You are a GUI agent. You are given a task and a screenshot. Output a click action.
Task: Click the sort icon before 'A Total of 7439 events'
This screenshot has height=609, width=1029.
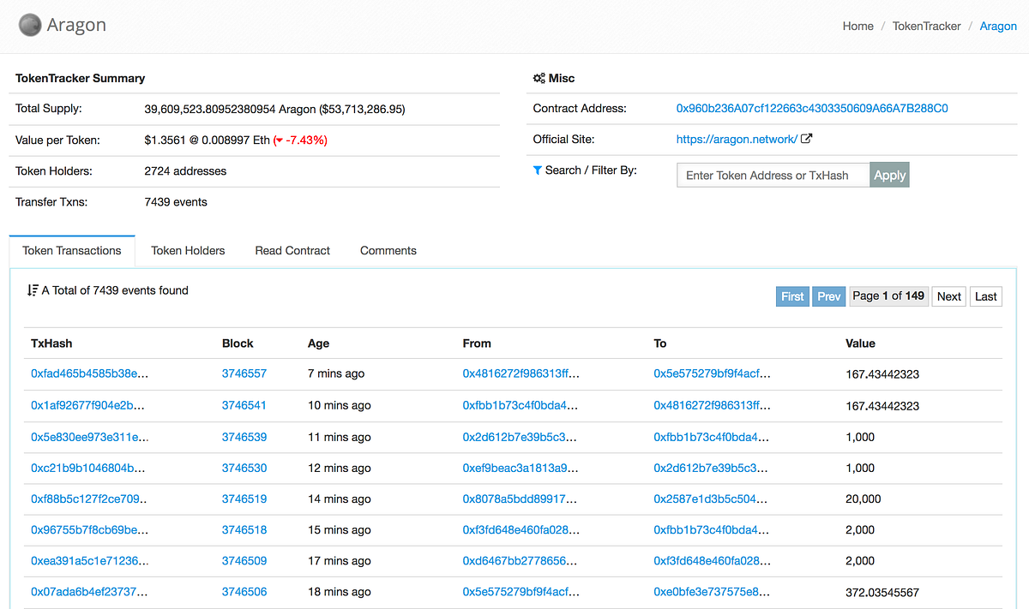point(33,290)
